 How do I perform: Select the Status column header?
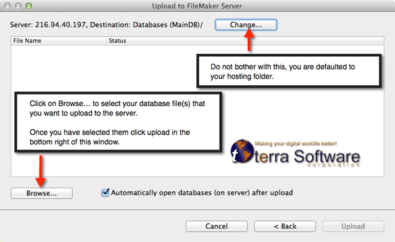[245, 41]
